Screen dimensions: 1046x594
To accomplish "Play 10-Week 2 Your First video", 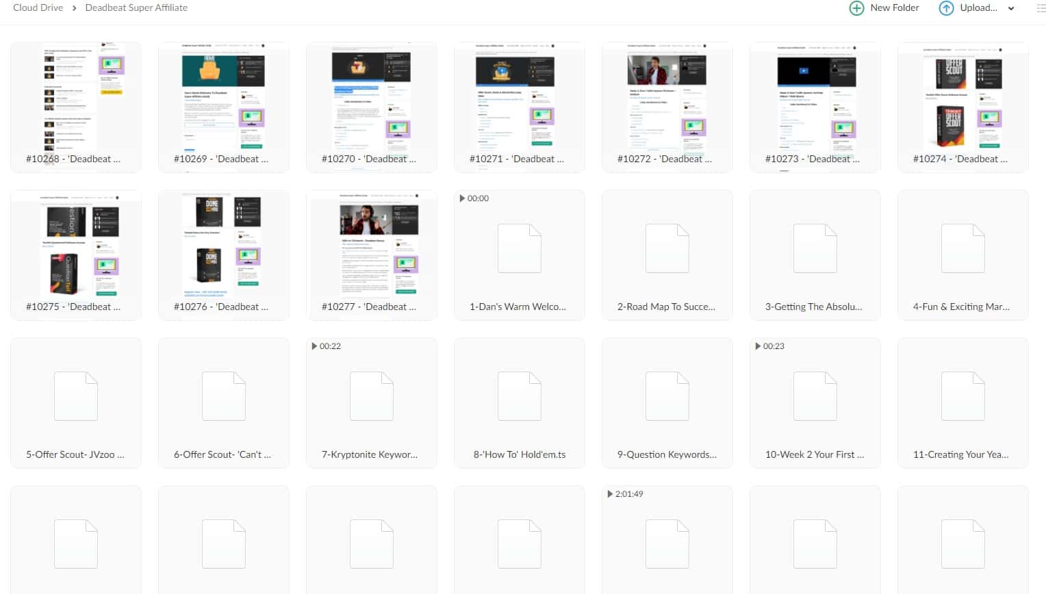I will point(815,396).
